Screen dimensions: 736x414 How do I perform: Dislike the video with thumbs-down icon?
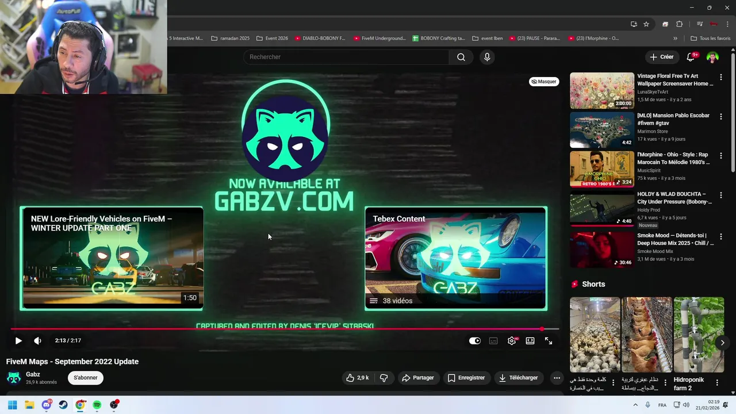pos(384,378)
